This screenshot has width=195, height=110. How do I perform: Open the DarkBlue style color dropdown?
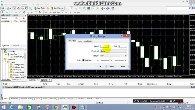coord(90,61)
